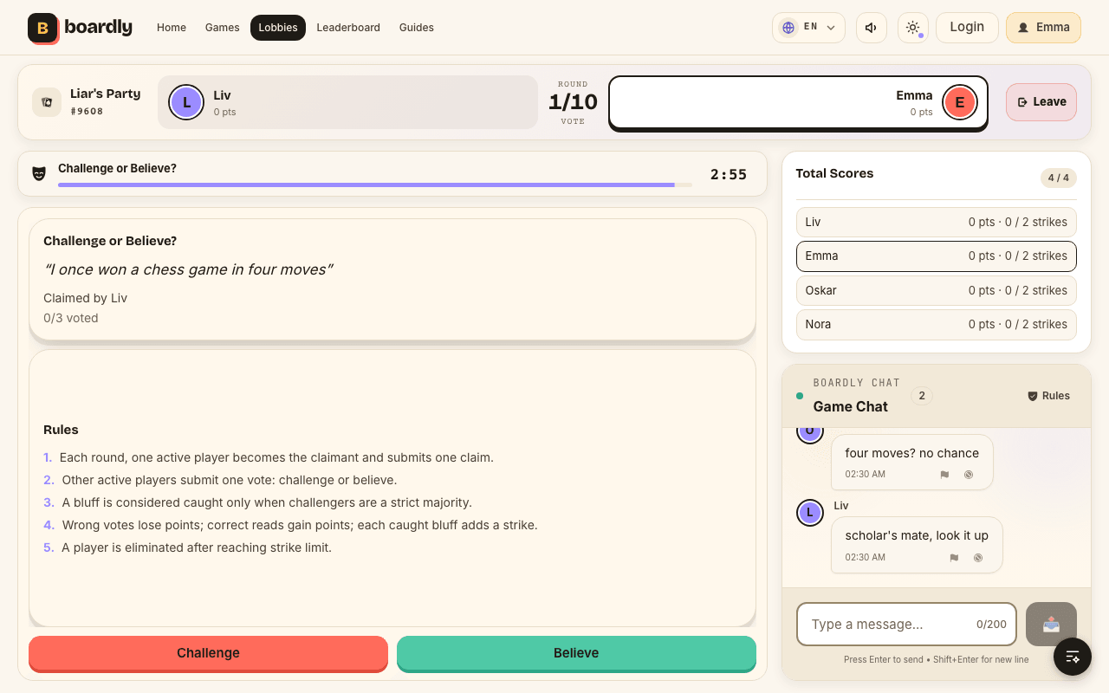This screenshot has width=1109, height=693.
Task: Open the chat Rules shield button
Action: point(1048,396)
